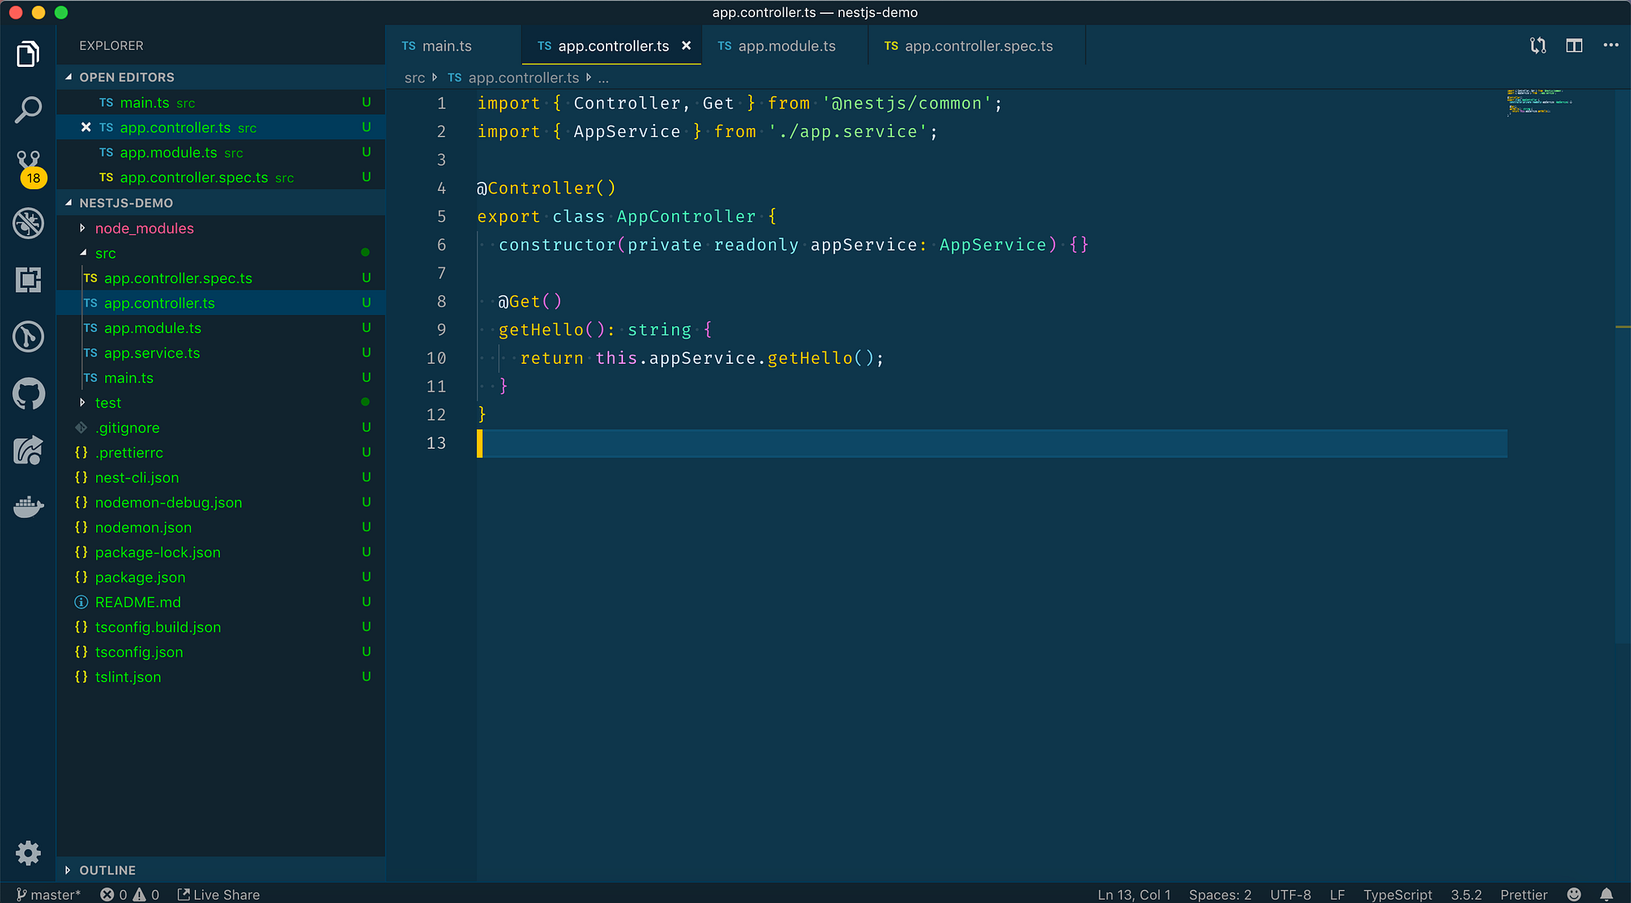
Task: Open the Docker view icon
Action: pos(29,507)
